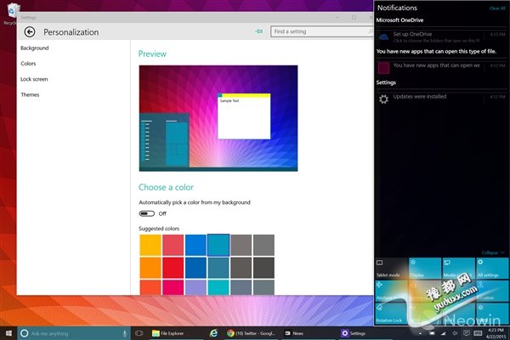
Task: Select Lock screen in the sidebar
Action: [x=36, y=79]
